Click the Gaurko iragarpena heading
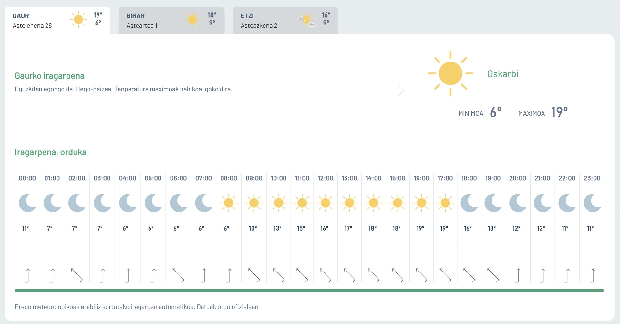Viewport: 620px width, 324px height. click(x=50, y=76)
